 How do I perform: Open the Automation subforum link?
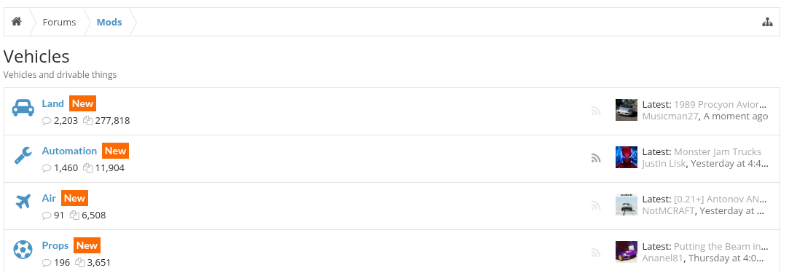69,151
